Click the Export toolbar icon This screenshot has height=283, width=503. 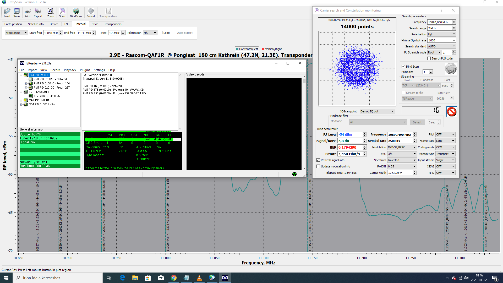pos(38,13)
